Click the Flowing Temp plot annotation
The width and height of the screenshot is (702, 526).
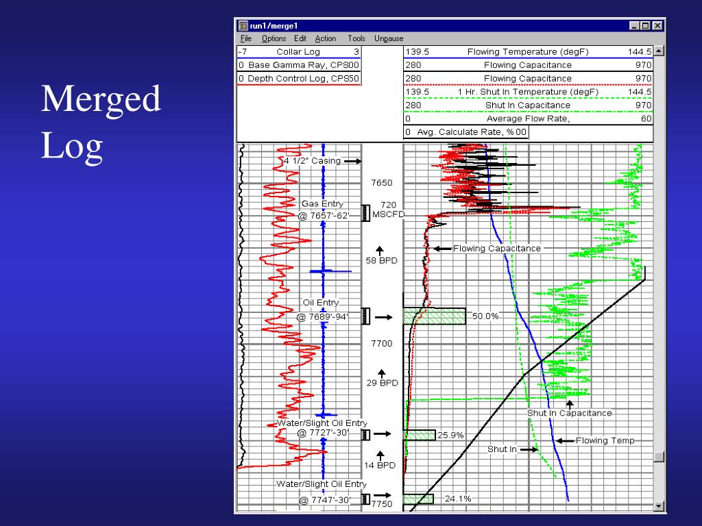605,440
